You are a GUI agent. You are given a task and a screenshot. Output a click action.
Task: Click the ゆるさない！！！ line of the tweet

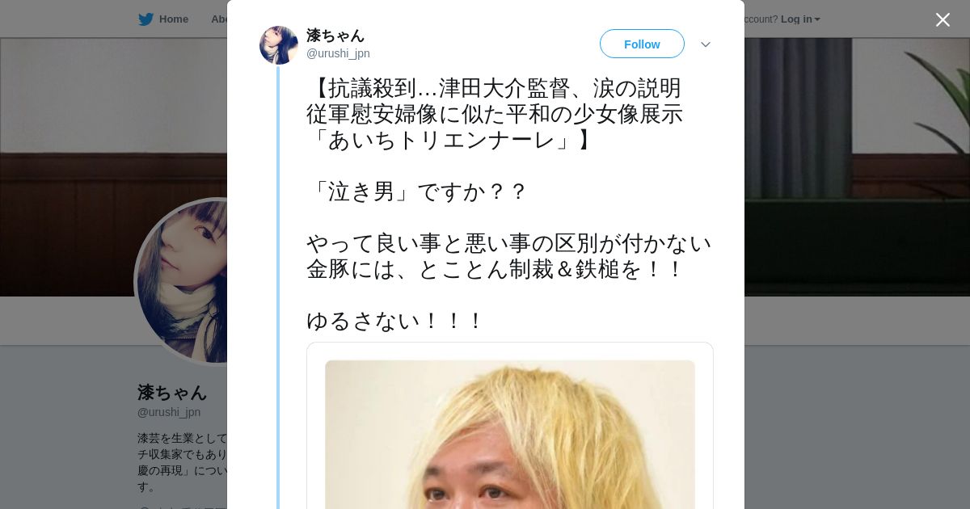point(395,321)
